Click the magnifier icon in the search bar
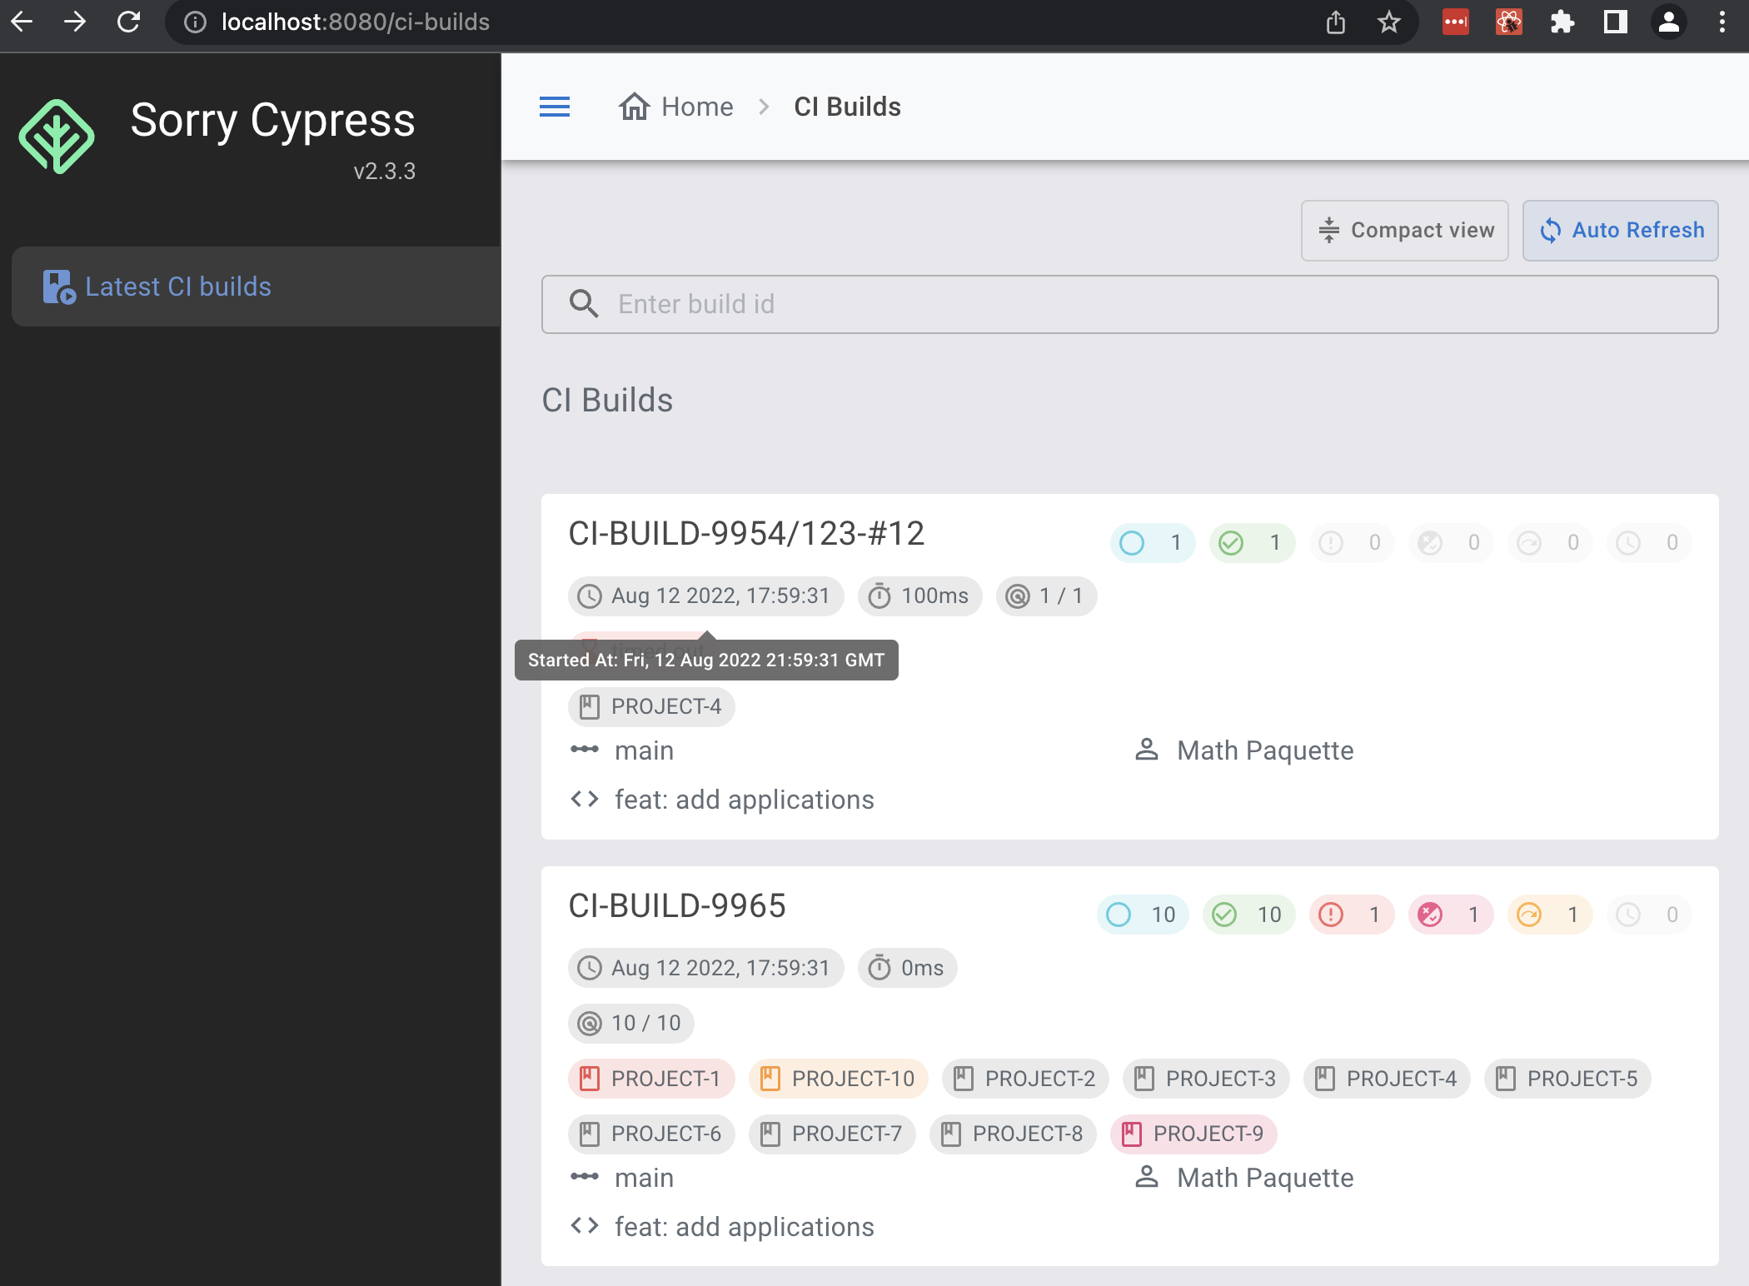1749x1286 pixels. (x=584, y=304)
